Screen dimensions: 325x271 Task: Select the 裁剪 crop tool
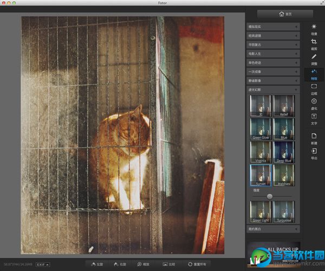coord(314,43)
